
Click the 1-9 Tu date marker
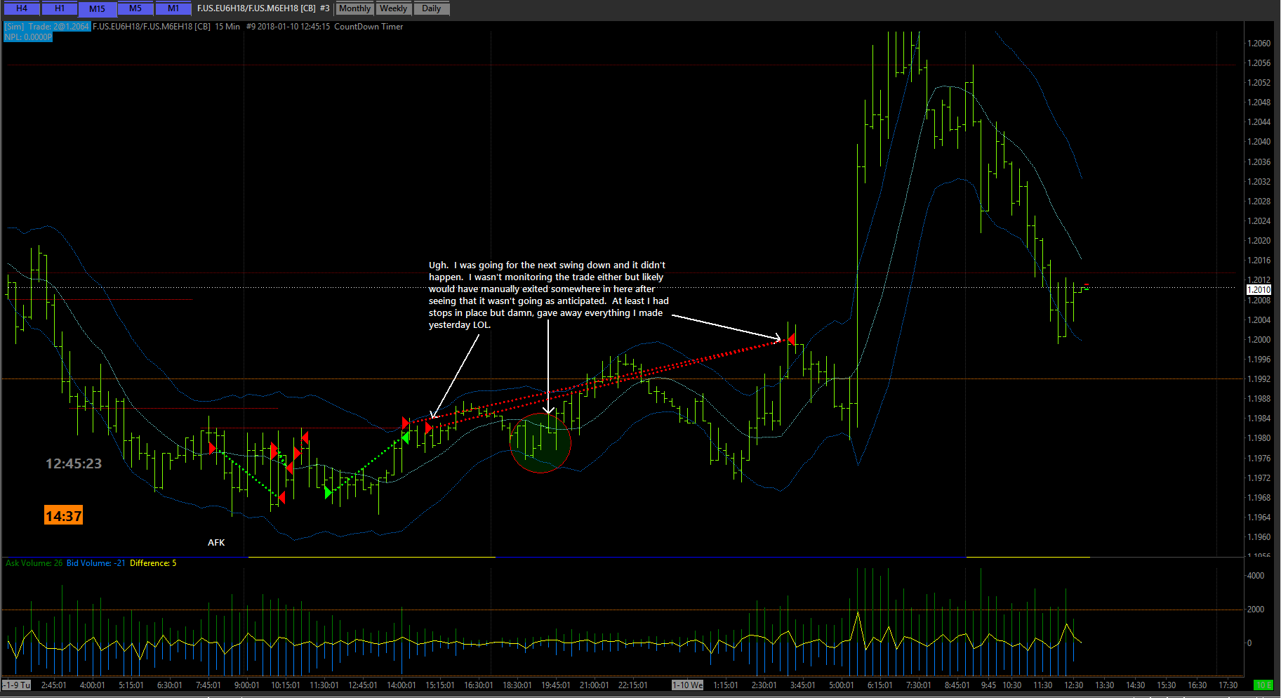17,685
